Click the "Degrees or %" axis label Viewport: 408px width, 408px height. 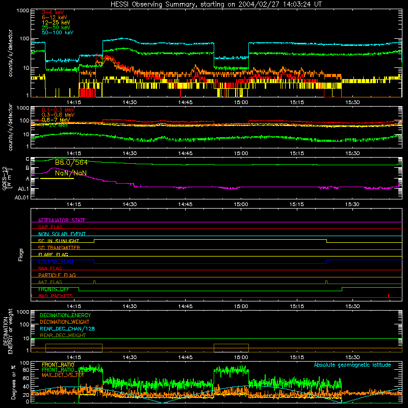[13, 382]
